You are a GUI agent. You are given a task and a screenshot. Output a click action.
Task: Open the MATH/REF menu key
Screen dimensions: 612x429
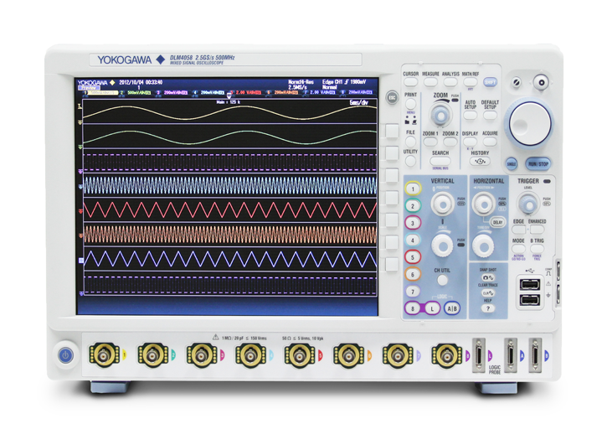pos(471,82)
